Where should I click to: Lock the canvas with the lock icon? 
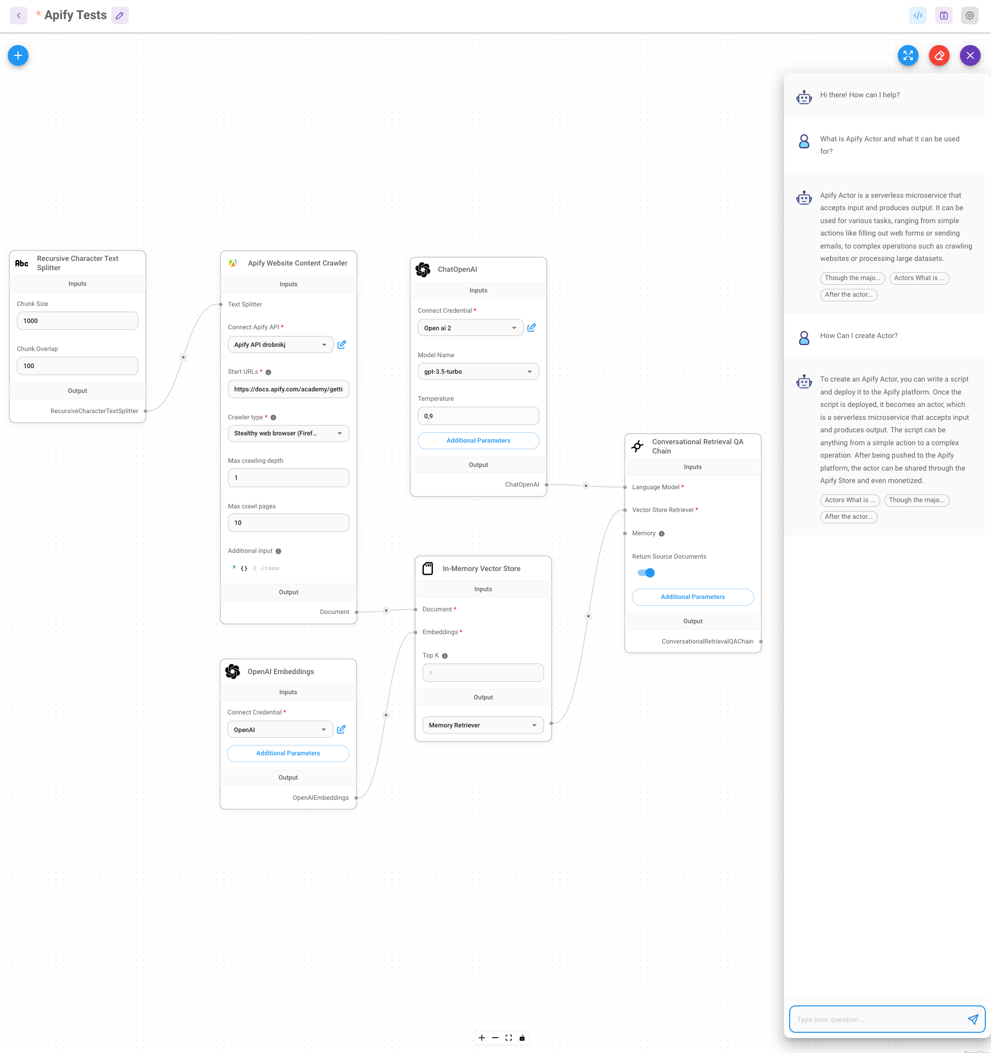coord(523,1037)
